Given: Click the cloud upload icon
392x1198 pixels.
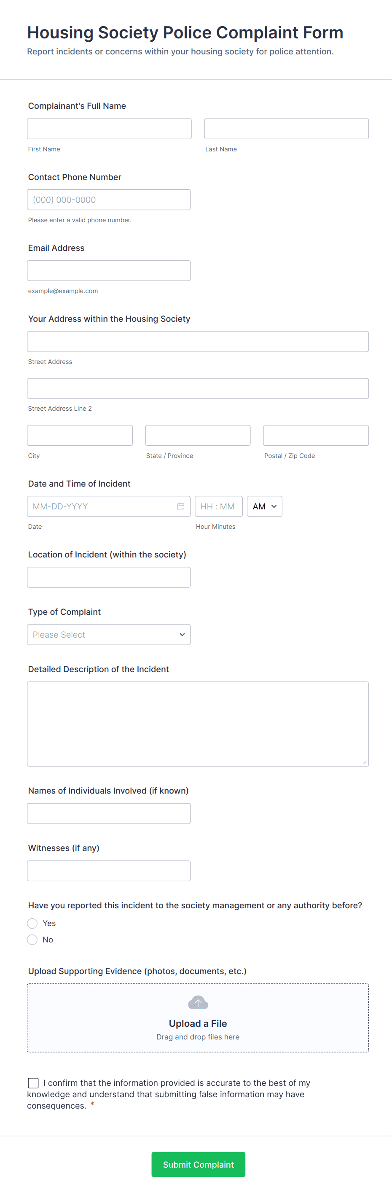Looking at the screenshot, I should (198, 1002).
